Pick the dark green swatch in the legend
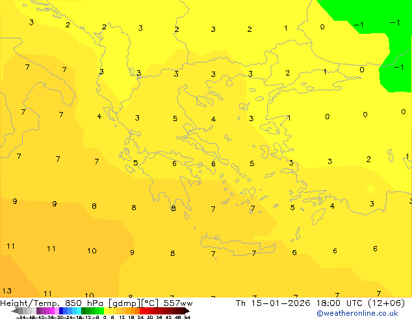 (83, 311)
